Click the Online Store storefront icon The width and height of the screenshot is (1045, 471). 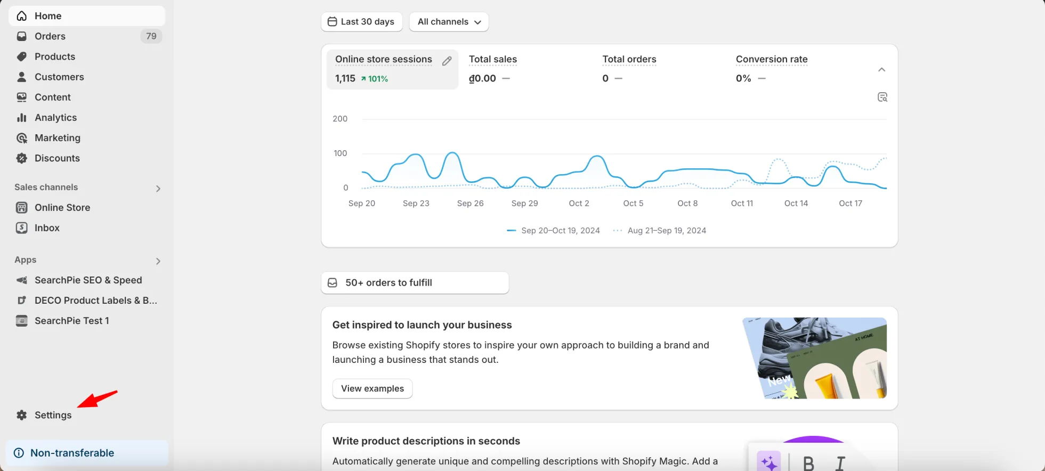click(22, 207)
